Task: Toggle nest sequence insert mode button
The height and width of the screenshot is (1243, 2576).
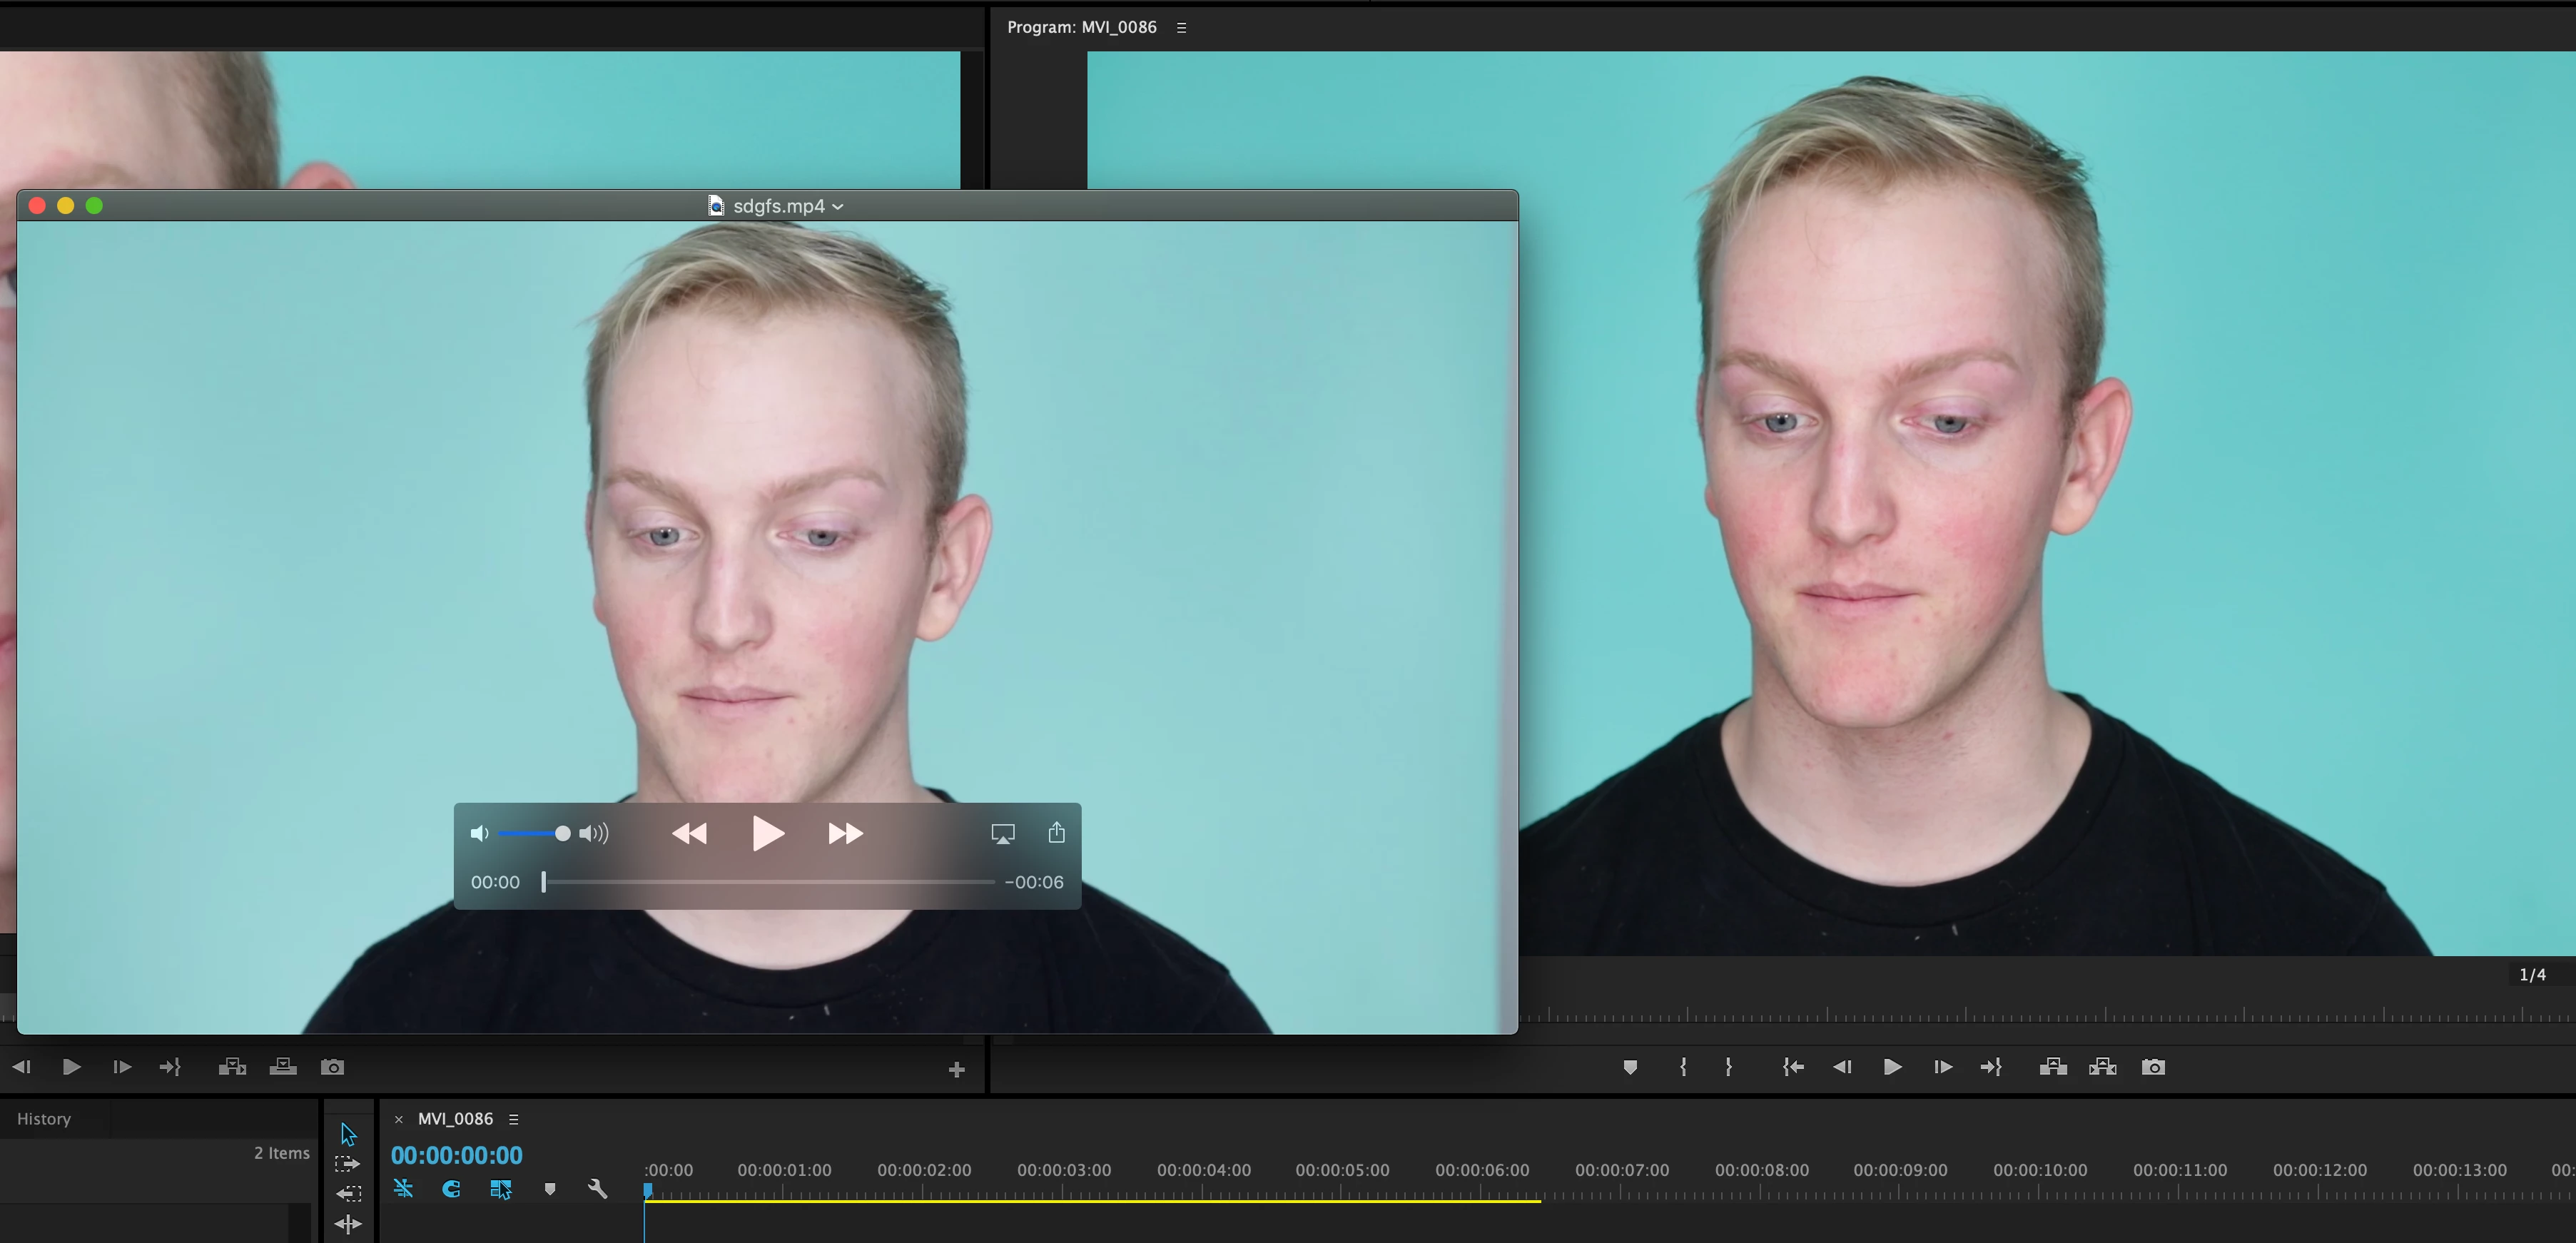Action: click(x=403, y=1189)
